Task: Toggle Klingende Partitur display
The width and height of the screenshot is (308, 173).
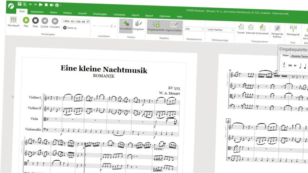Action: click(x=277, y=30)
